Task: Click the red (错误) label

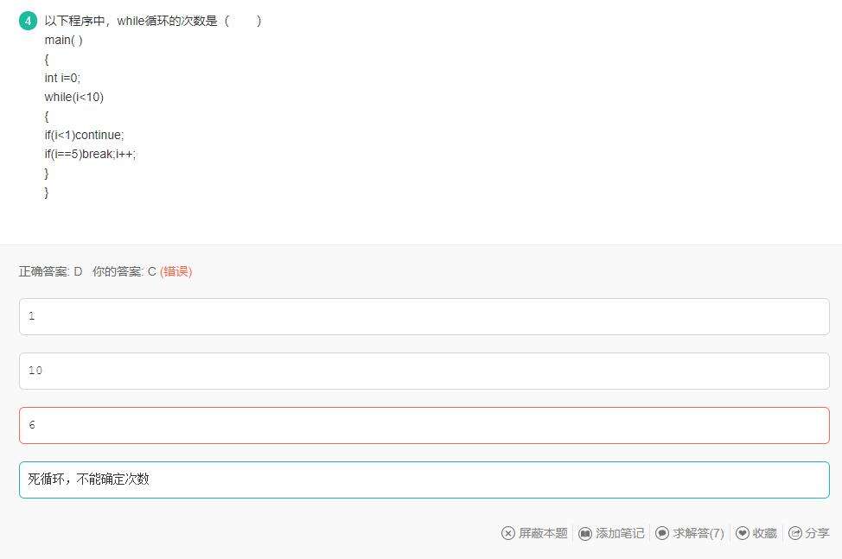Action: (x=175, y=271)
